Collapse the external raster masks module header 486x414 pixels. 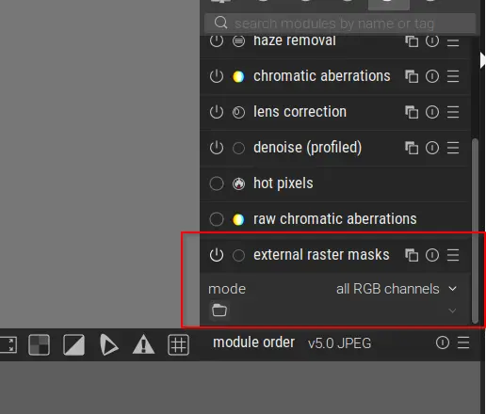[321, 255]
